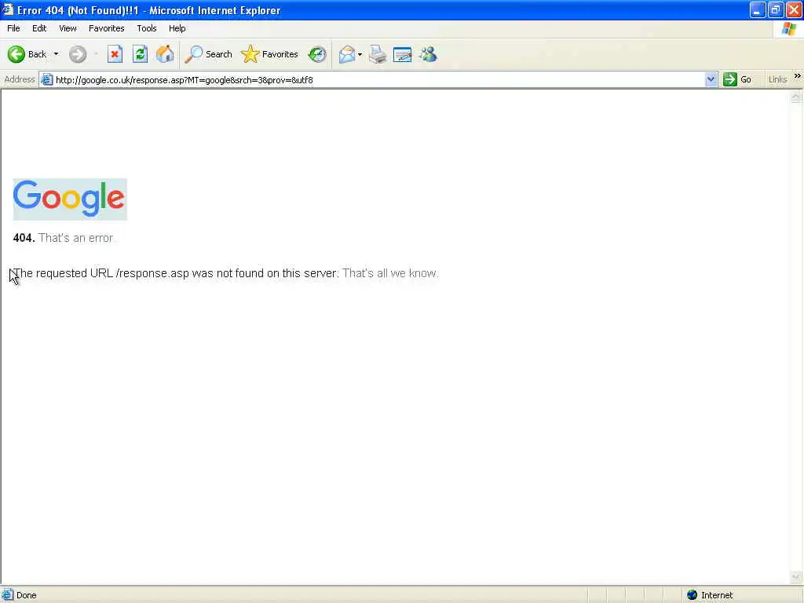
Task: Expand the Mail button dropdown arrow
Action: 360,54
